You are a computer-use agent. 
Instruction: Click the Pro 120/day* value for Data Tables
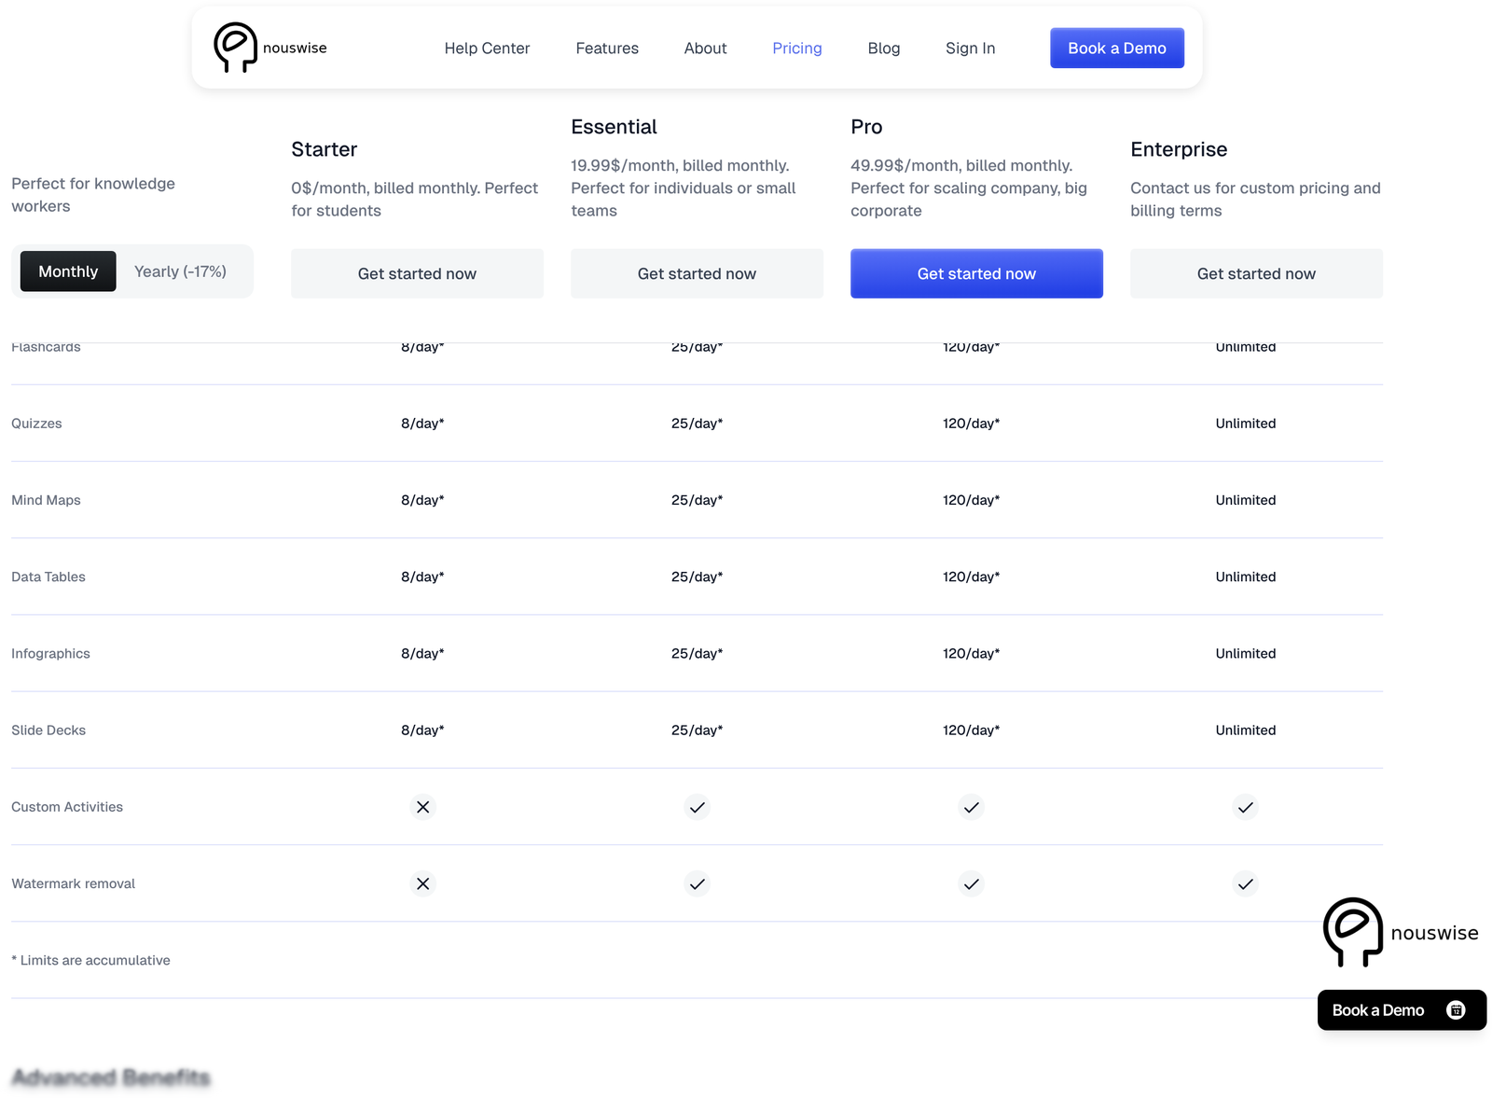(971, 577)
